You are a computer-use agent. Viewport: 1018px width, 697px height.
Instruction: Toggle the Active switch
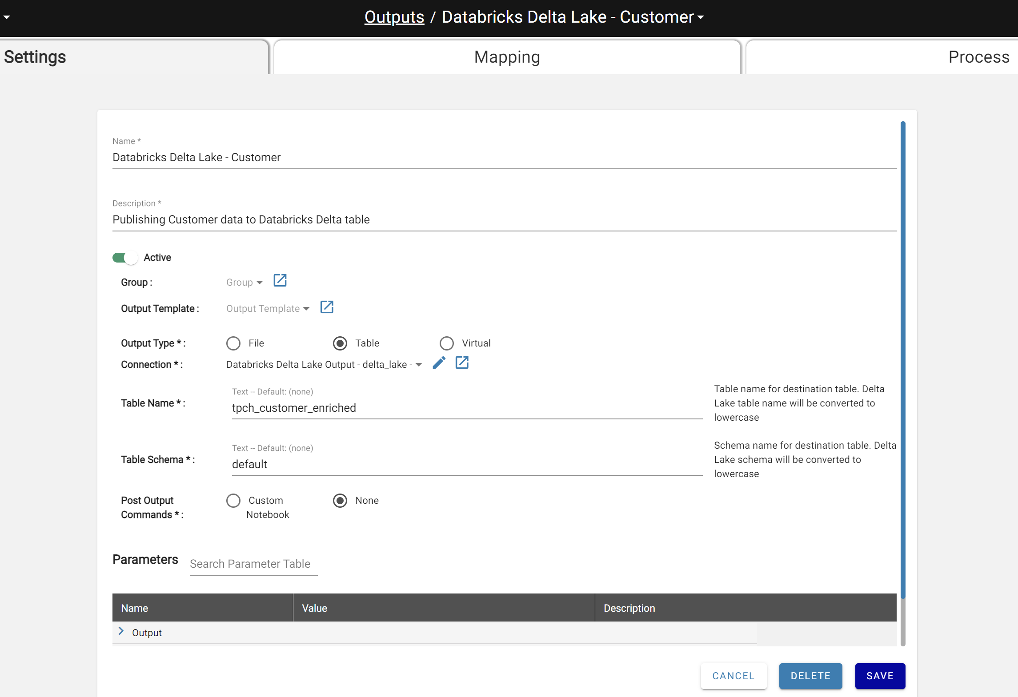tap(125, 258)
